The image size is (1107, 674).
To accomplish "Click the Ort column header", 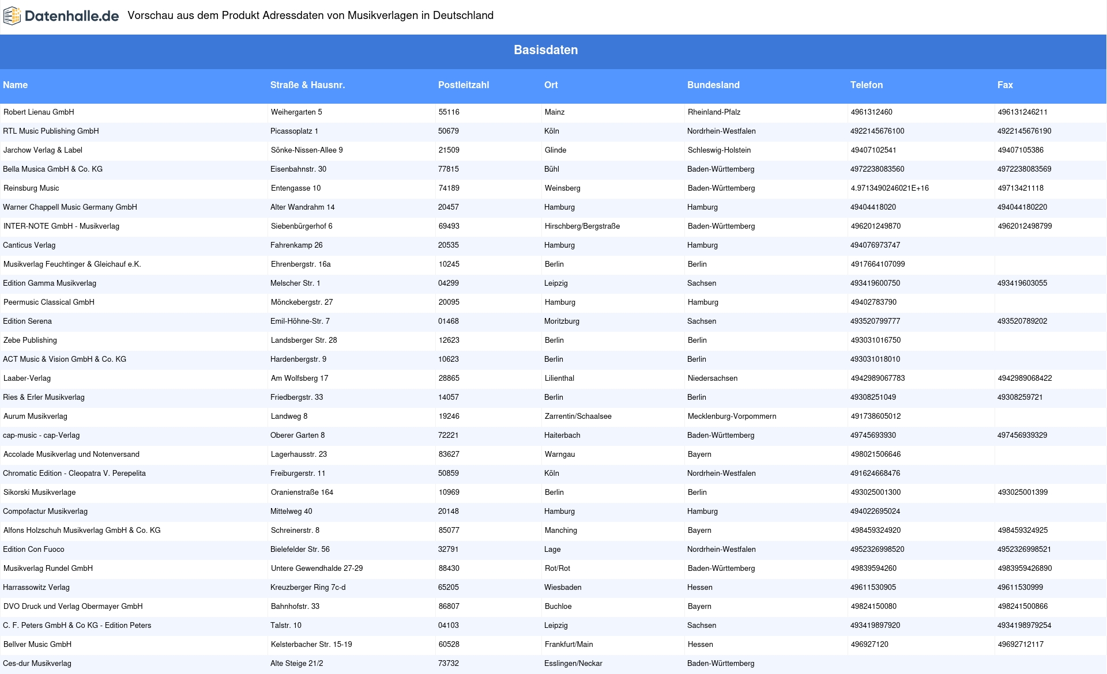I will point(551,85).
